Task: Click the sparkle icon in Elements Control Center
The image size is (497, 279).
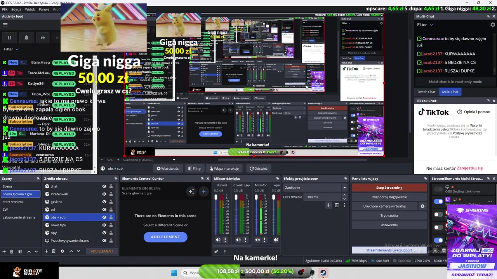Action: (x=191, y=191)
